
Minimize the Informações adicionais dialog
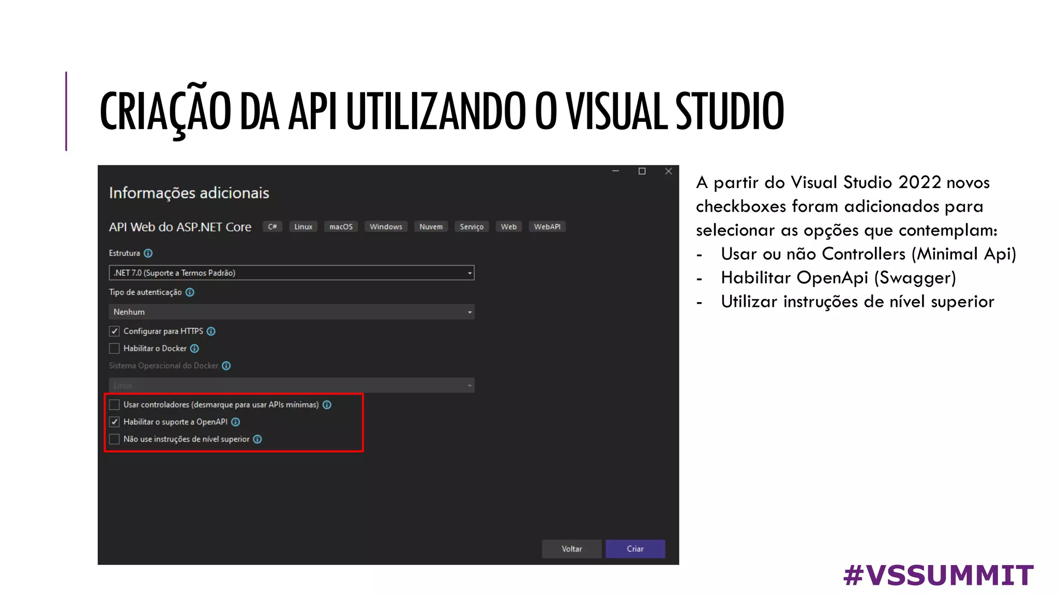pos(615,171)
